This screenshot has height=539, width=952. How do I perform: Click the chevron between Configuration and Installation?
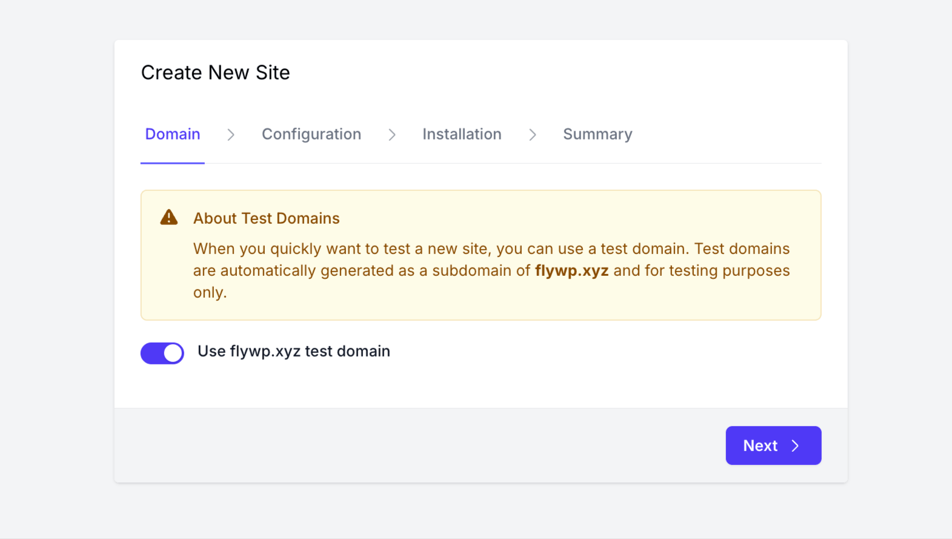tap(392, 135)
